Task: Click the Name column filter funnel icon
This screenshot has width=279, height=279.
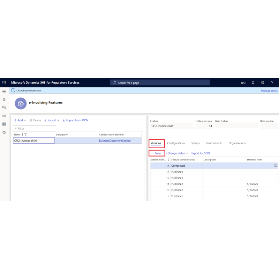Action: (x=25, y=135)
